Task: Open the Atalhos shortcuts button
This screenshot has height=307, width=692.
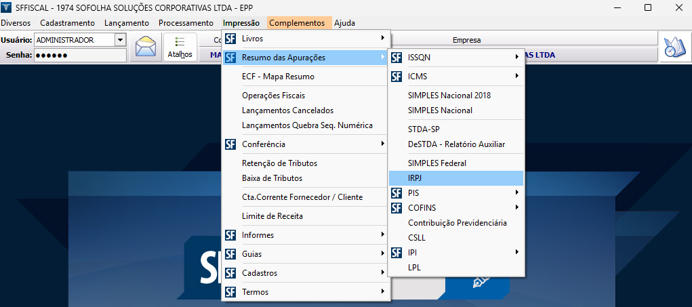Action: [x=180, y=47]
